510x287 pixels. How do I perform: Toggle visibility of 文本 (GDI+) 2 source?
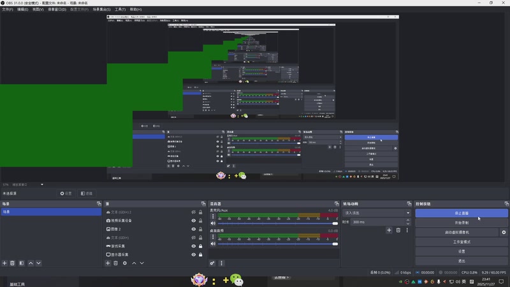tap(194, 212)
